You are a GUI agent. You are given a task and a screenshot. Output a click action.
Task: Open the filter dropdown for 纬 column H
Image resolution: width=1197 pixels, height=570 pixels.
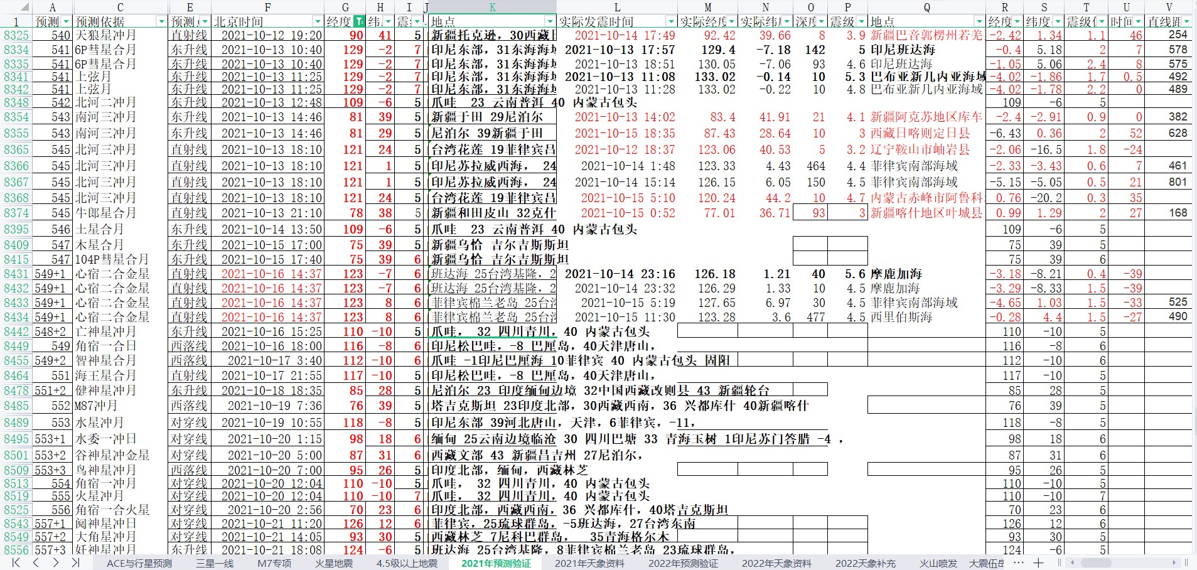pyautogui.click(x=388, y=22)
